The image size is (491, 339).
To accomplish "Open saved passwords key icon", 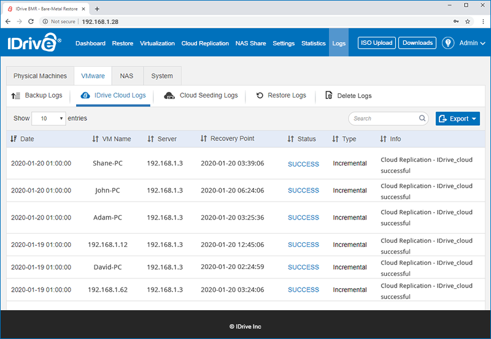I will 456,21.
